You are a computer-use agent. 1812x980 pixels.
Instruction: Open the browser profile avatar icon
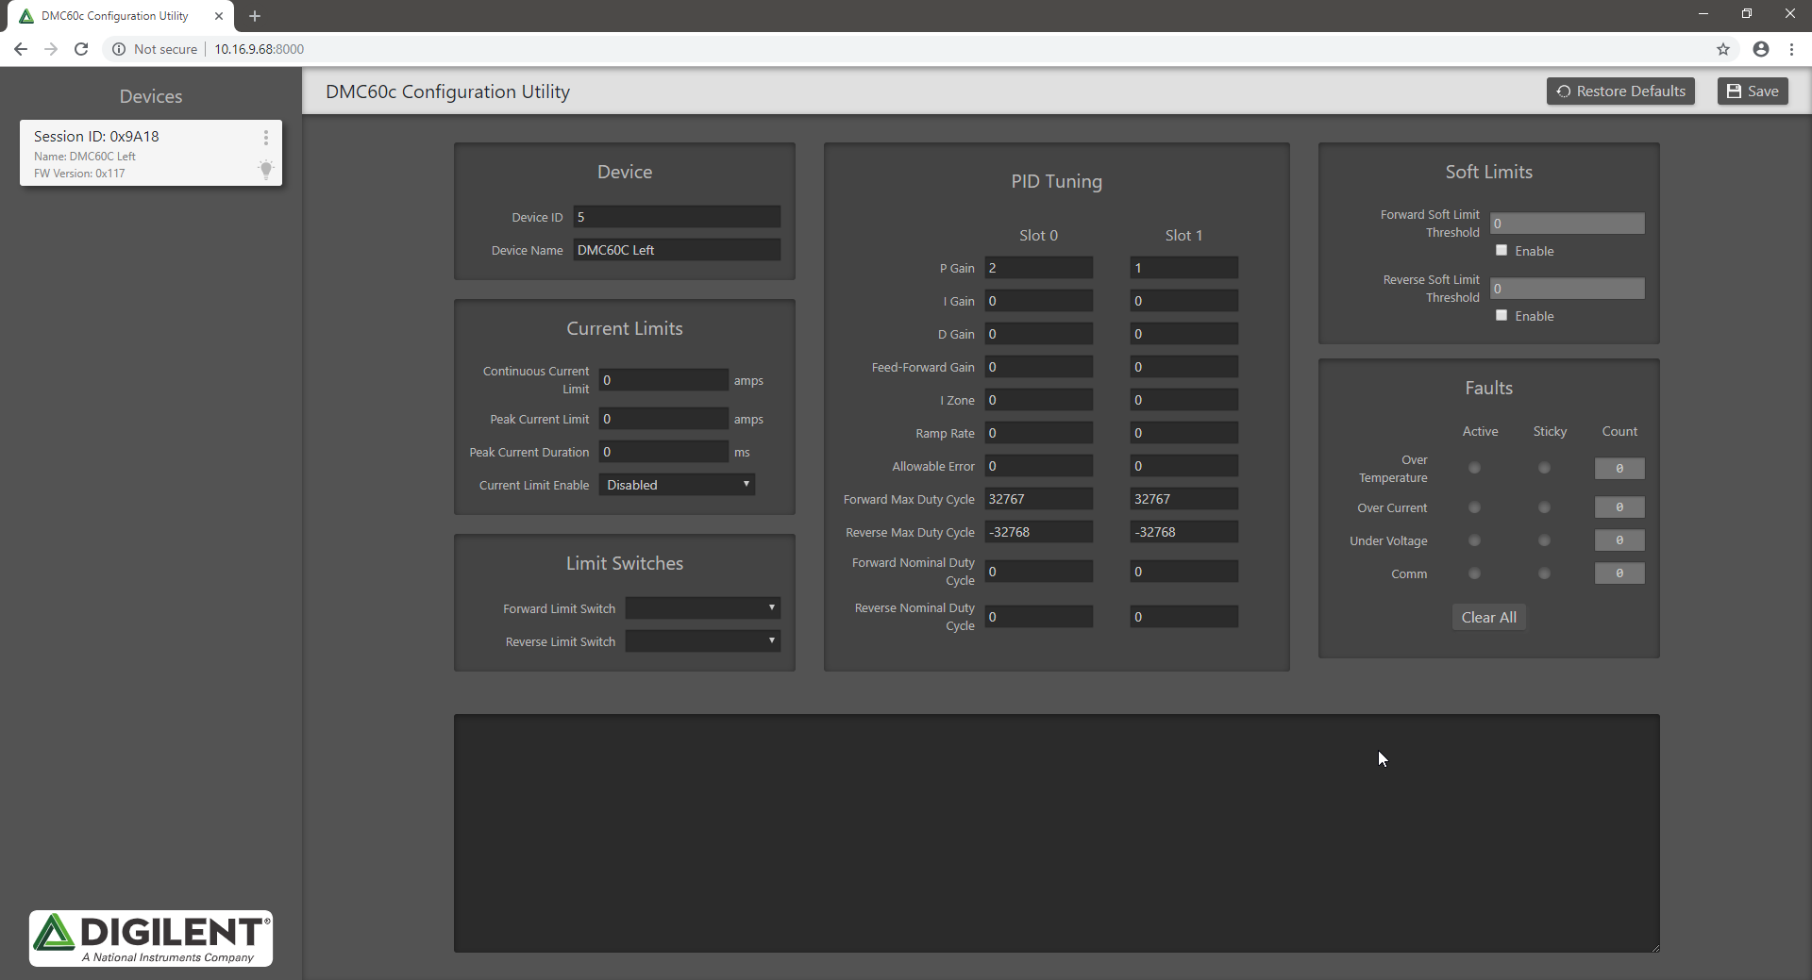[1761, 49]
